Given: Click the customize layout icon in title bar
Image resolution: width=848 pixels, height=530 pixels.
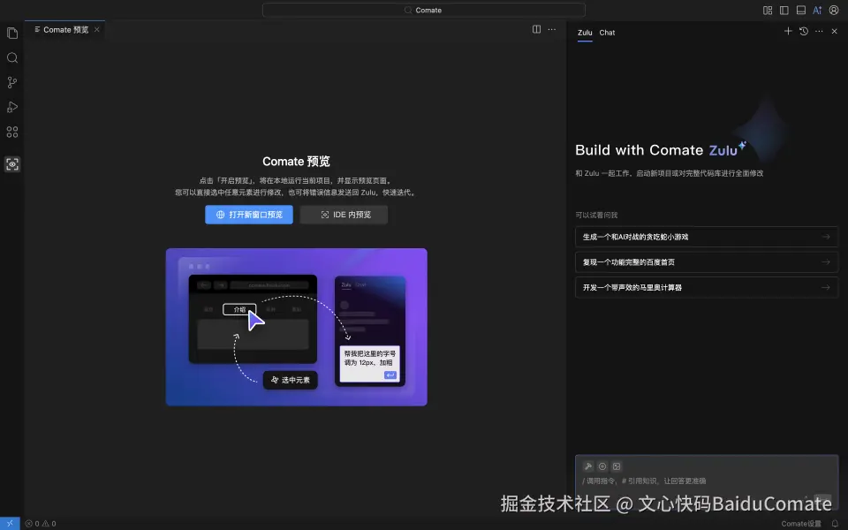Looking at the screenshot, I should click(x=768, y=11).
